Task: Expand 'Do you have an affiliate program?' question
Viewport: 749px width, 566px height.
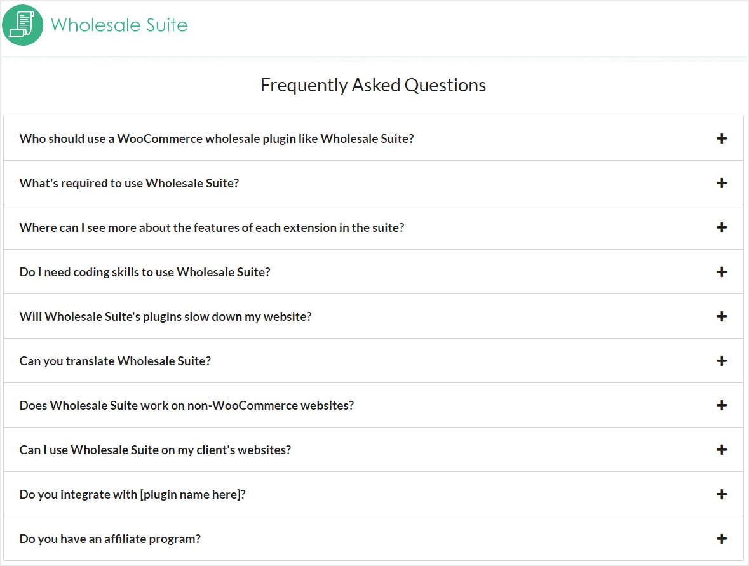Action: point(374,539)
